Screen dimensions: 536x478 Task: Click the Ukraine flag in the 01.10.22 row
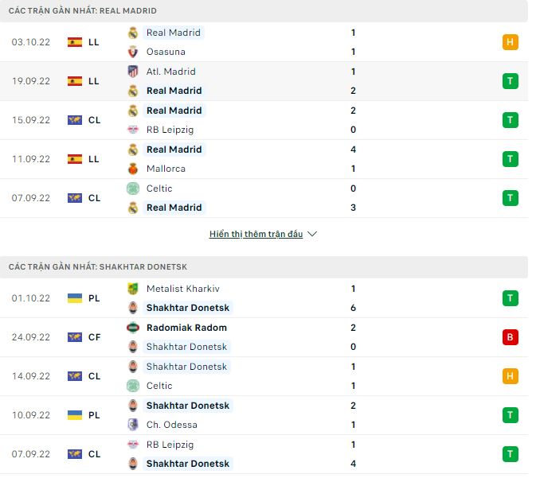pyautogui.click(x=75, y=298)
